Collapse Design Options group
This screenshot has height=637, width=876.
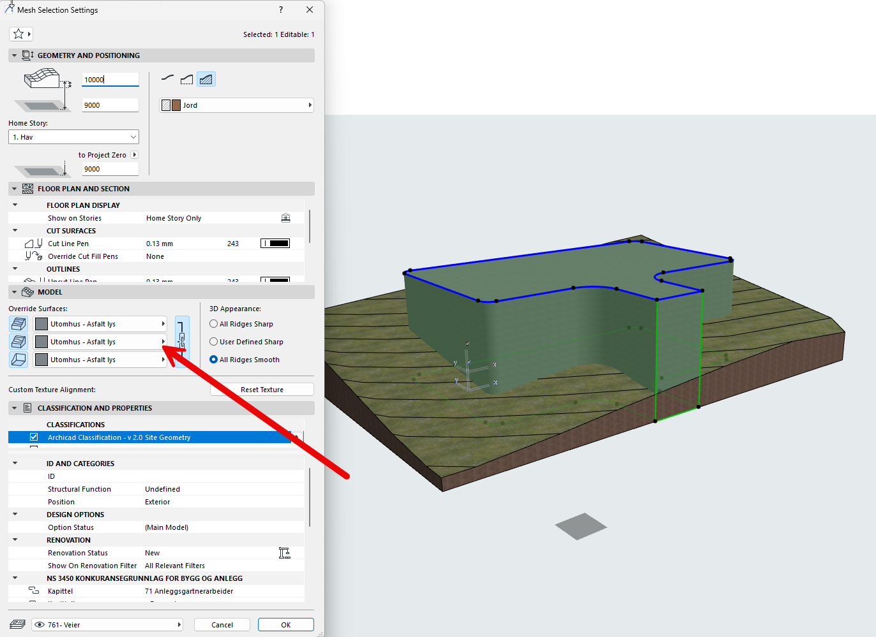15,515
